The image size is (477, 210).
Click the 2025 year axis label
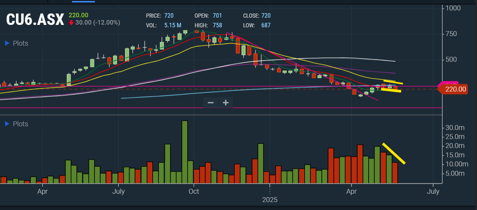tap(270, 200)
